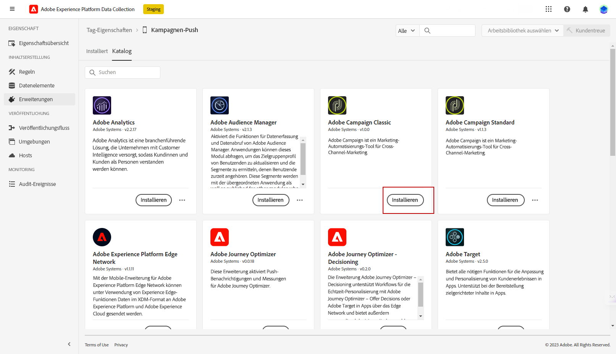
Task: Click the Journey Optimizer Decisioning description scrollbar
Action: point(421,294)
